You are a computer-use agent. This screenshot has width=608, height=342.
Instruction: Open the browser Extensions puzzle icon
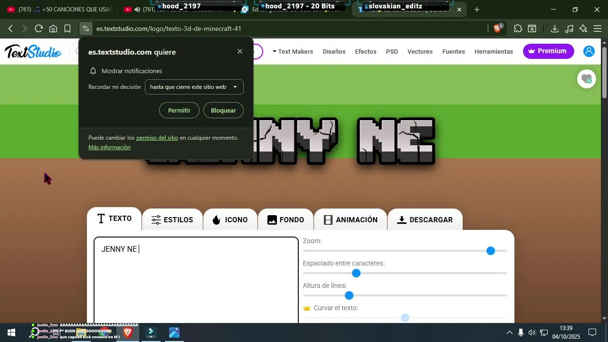[x=518, y=28]
